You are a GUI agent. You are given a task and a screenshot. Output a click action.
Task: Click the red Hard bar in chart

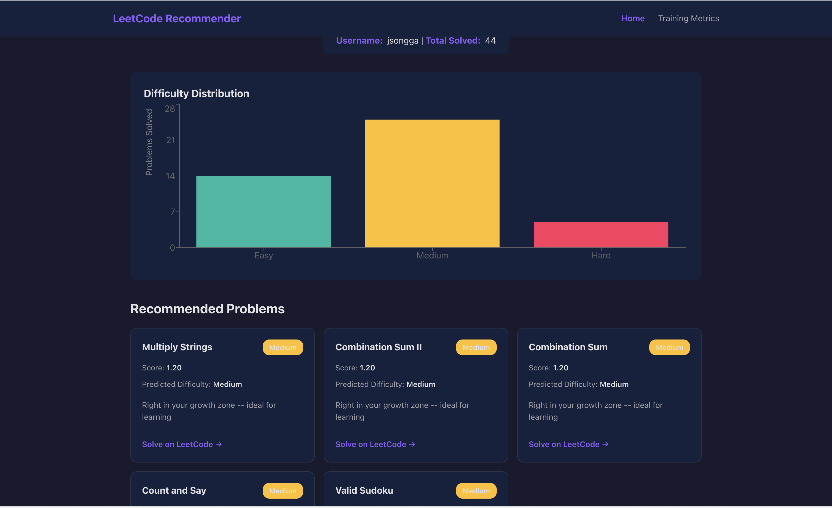click(x=600, y=235)
